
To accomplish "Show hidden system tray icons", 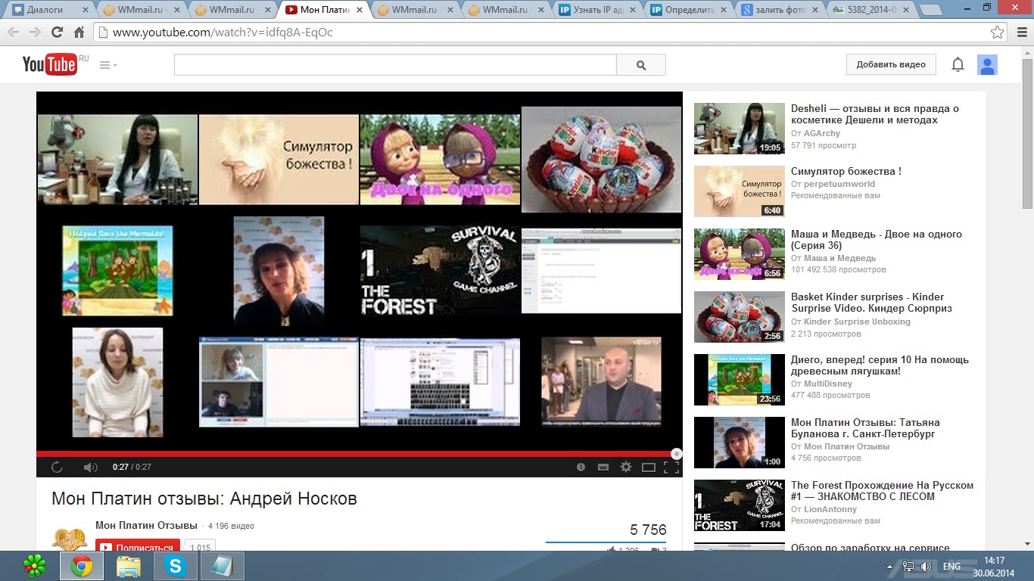I will coord(889,567).
